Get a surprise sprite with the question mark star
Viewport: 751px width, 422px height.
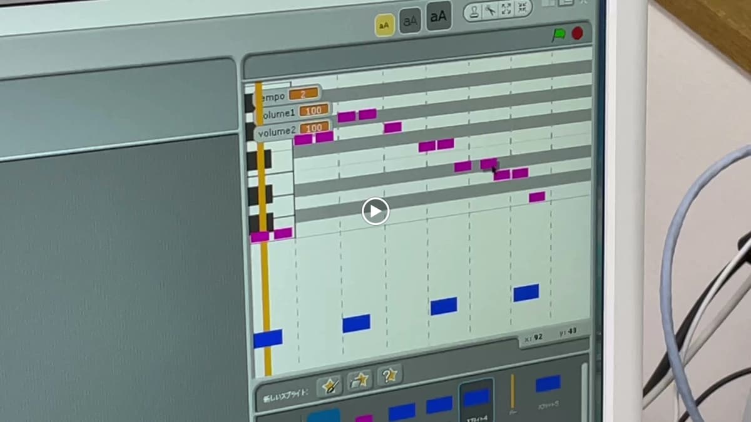389,374
